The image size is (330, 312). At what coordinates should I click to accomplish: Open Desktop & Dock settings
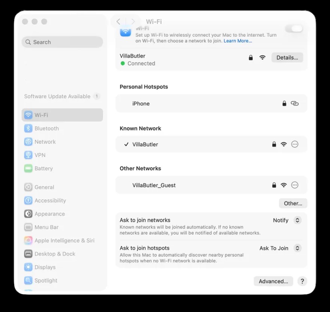click(x=55, y=254)
